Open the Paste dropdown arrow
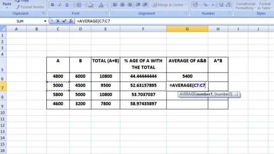274x154 pixels. [x=7, y=8]
